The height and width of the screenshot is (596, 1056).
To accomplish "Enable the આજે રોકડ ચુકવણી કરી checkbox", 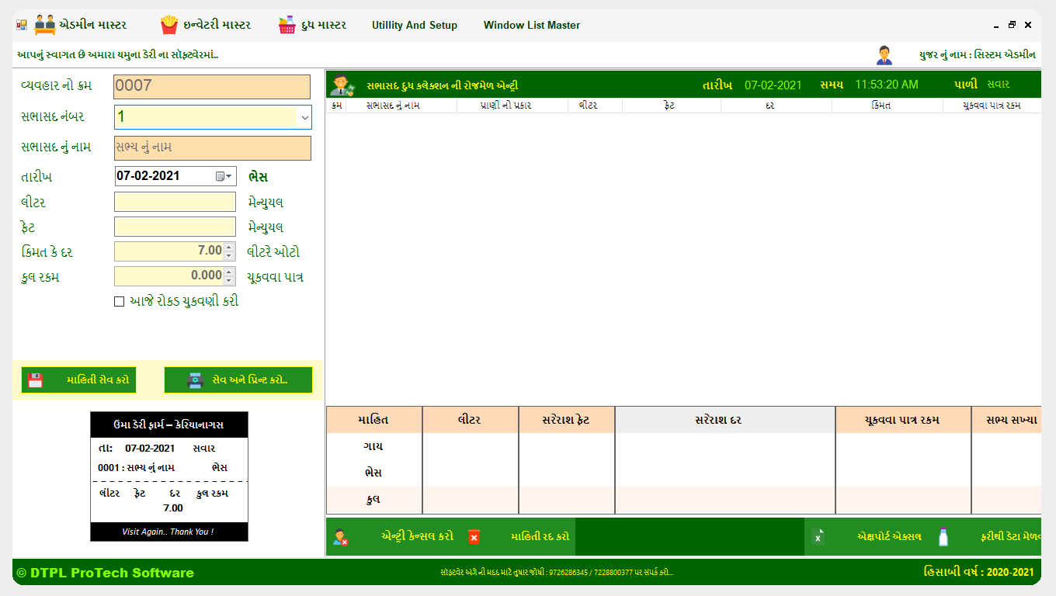I will click(120, 302).
